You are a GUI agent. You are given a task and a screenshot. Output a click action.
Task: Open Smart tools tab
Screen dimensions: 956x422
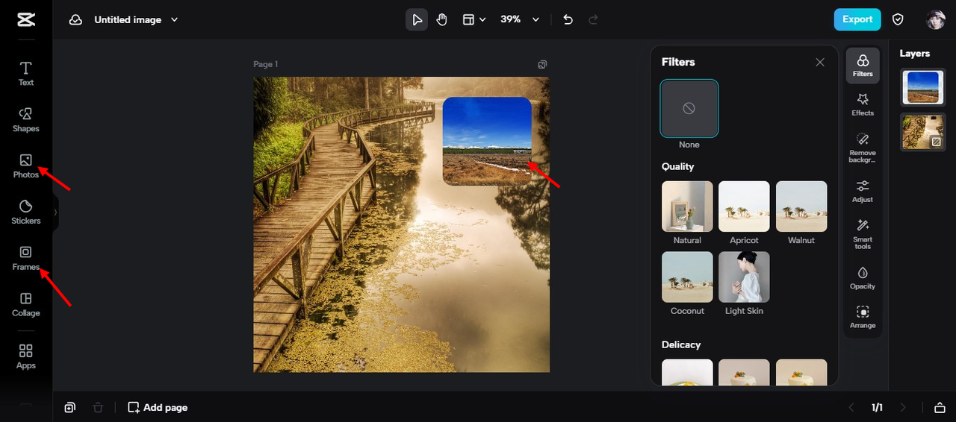[x=863, y=234]
